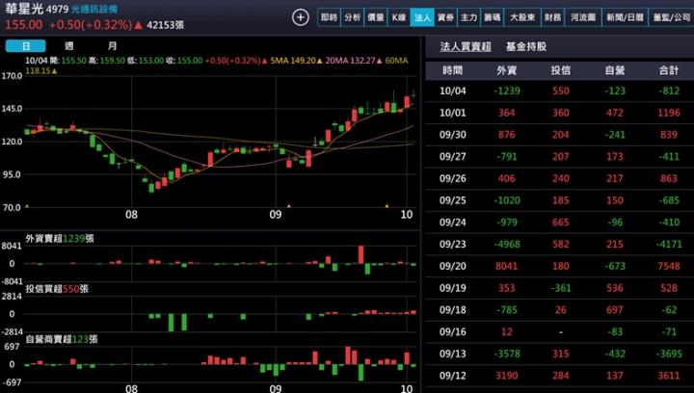Select the 法人買賣超 sub-tab
Screen dimensions: 694x393
(466, 46)
